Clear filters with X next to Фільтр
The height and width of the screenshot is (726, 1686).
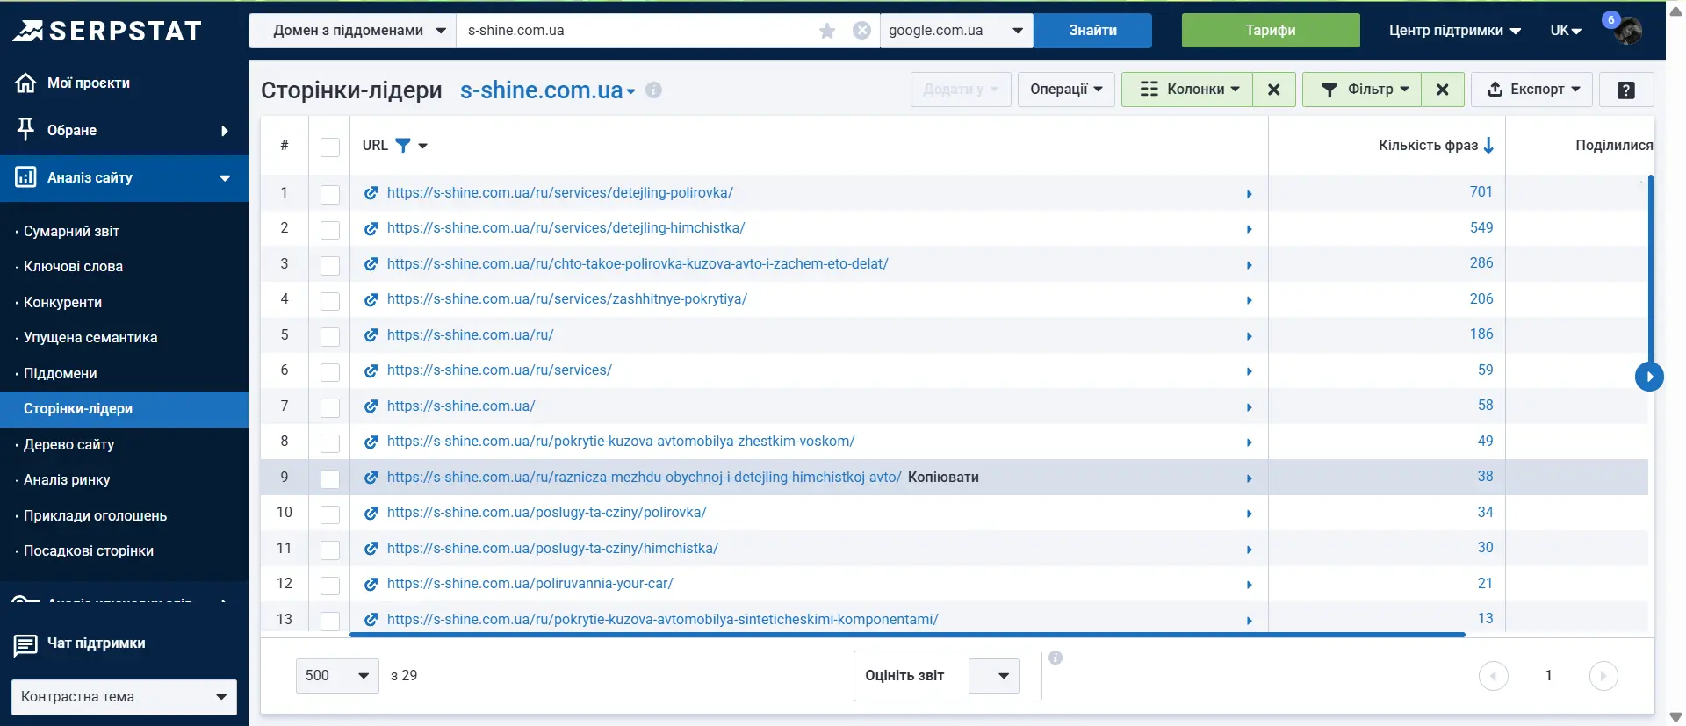pos(1442,90)
